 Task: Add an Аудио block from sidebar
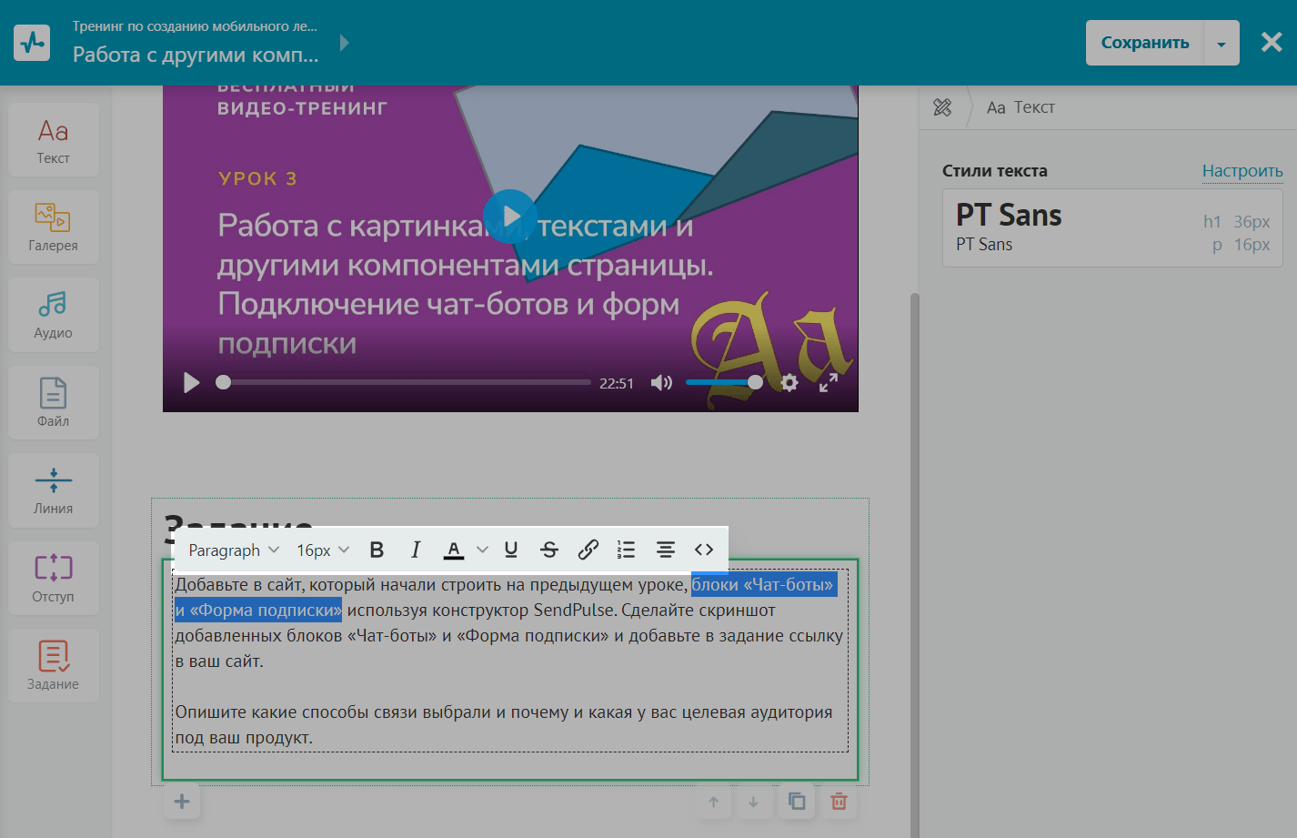[53, 315]
